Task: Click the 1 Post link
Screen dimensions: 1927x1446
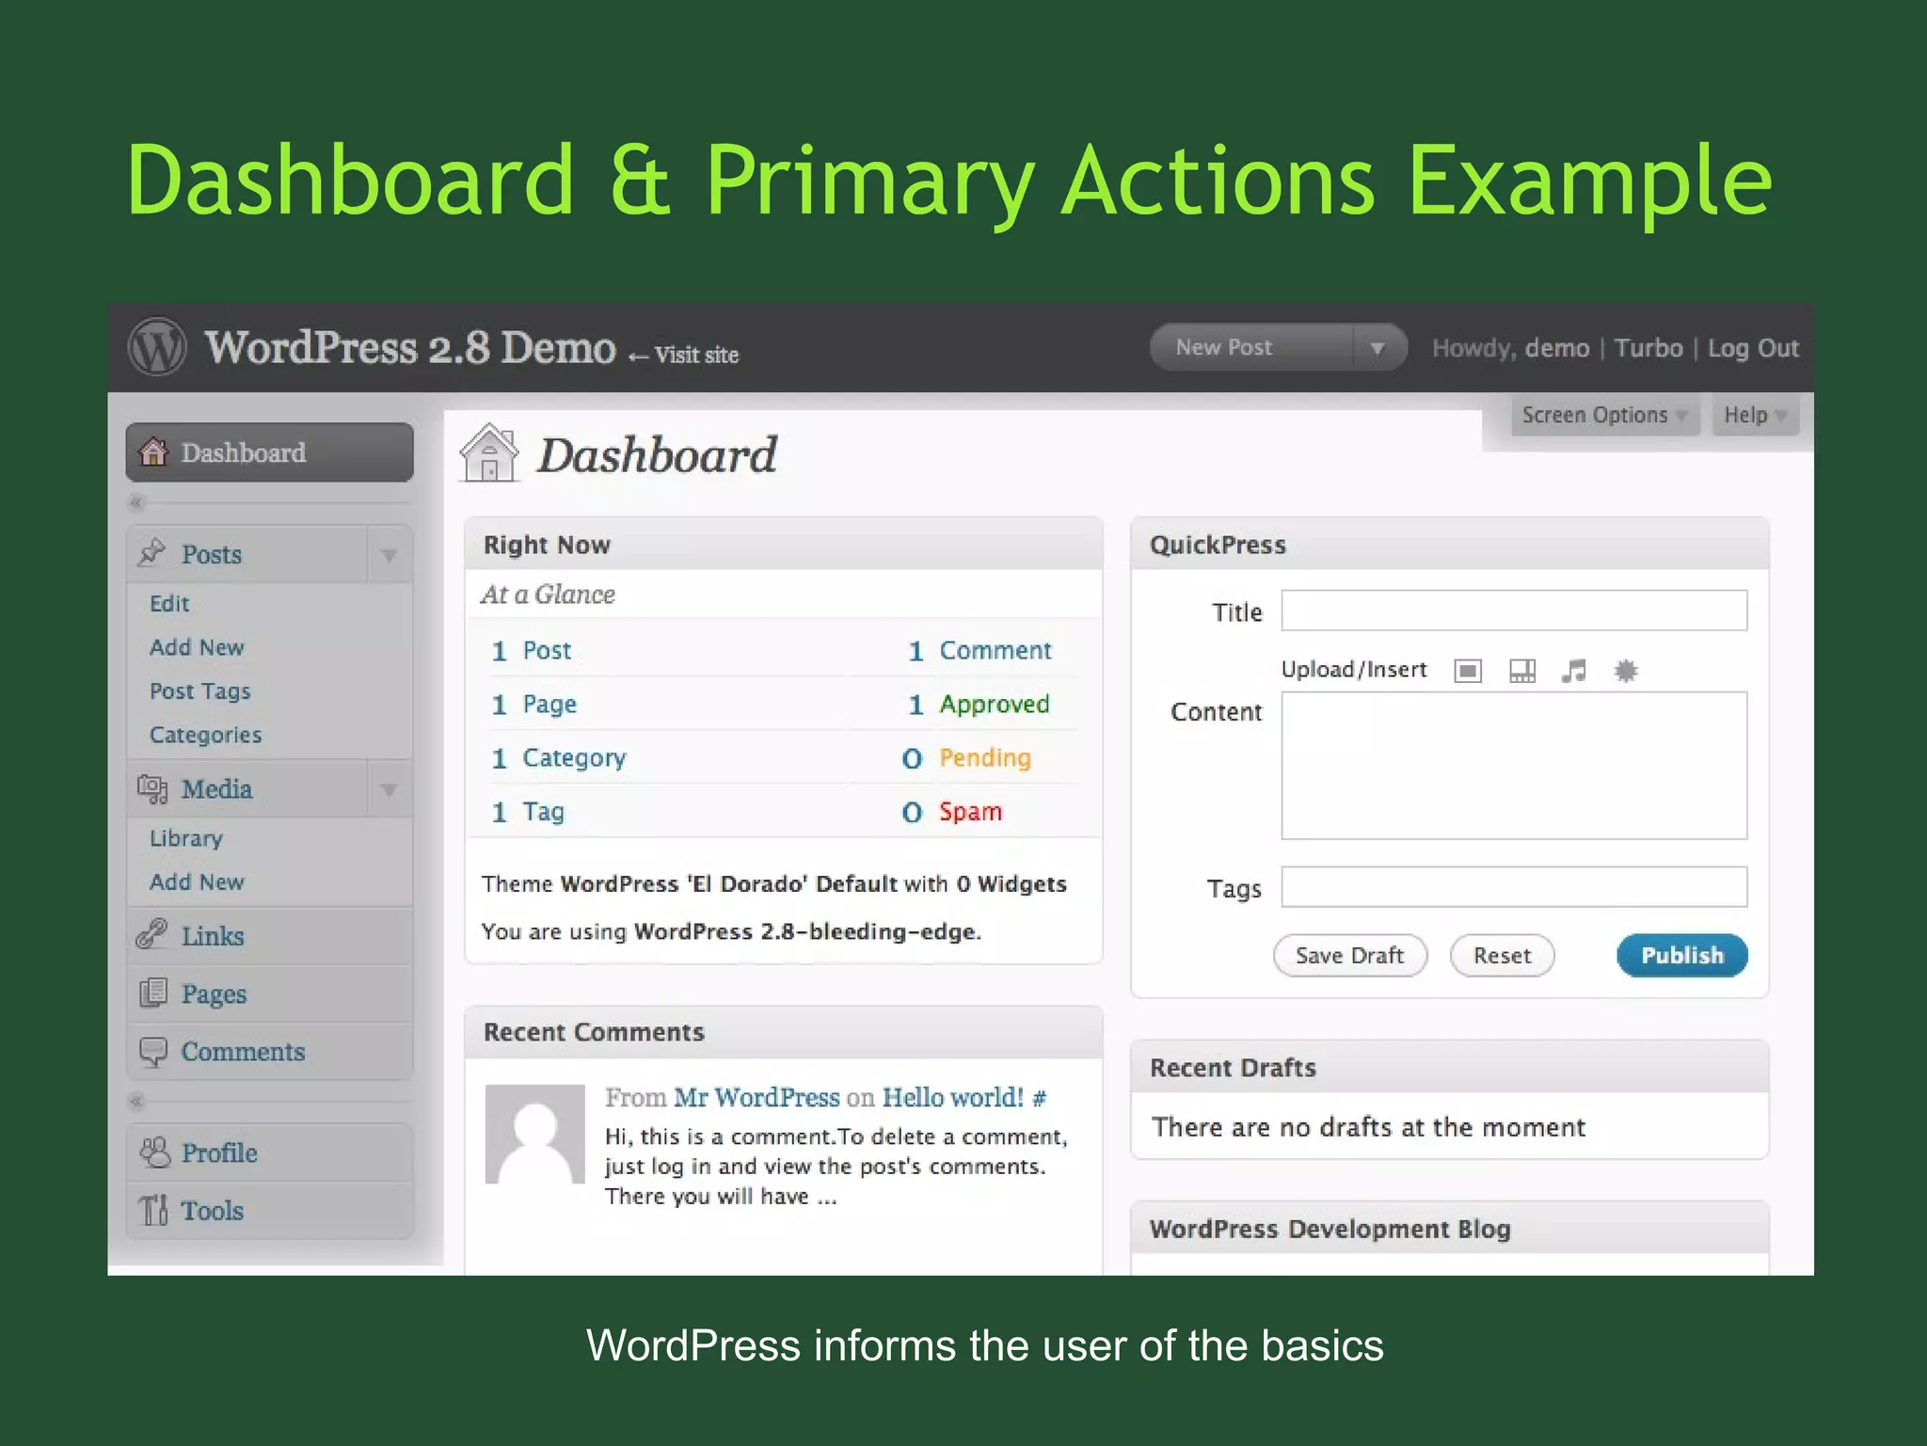Action: (532, 650)
